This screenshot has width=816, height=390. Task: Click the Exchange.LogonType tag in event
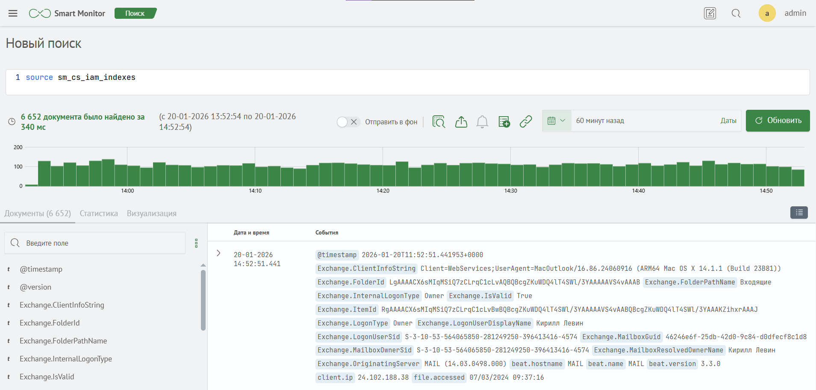353,323
